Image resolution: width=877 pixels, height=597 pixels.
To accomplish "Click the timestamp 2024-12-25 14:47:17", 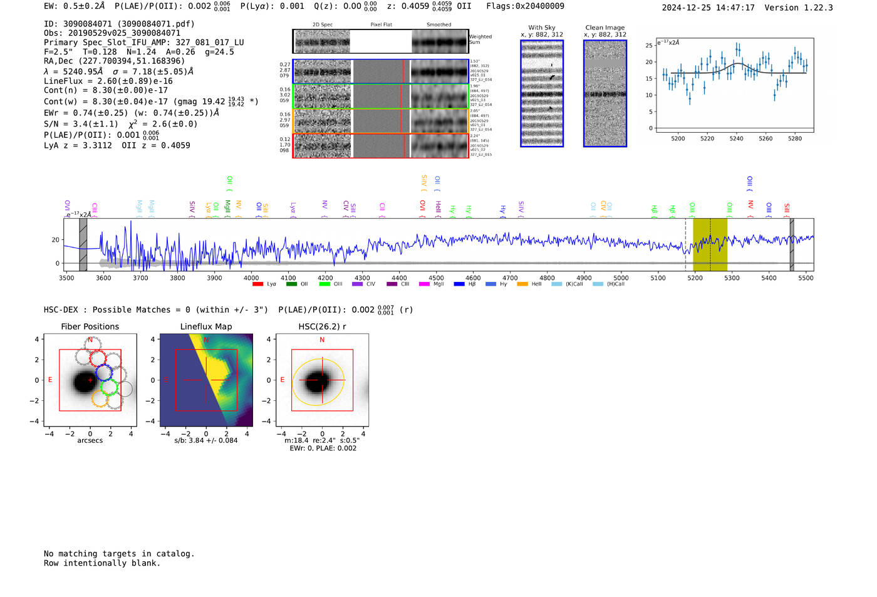I will point(708,8).
